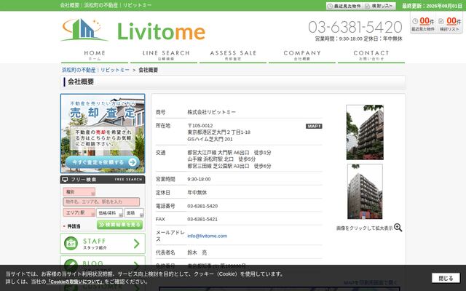Click the clock icon beside 00件 counter
466x291 pixels.
point(415,21)
